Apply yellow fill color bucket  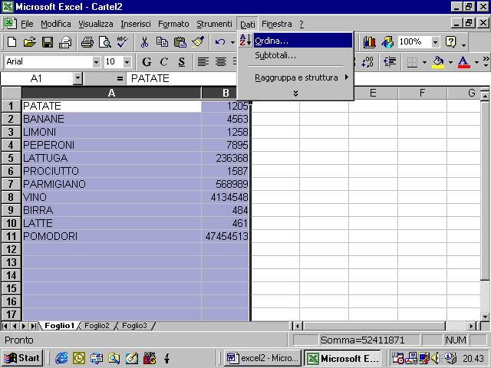[x=438, y=61]
